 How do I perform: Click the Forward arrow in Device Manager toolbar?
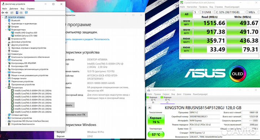coord(6,13)
